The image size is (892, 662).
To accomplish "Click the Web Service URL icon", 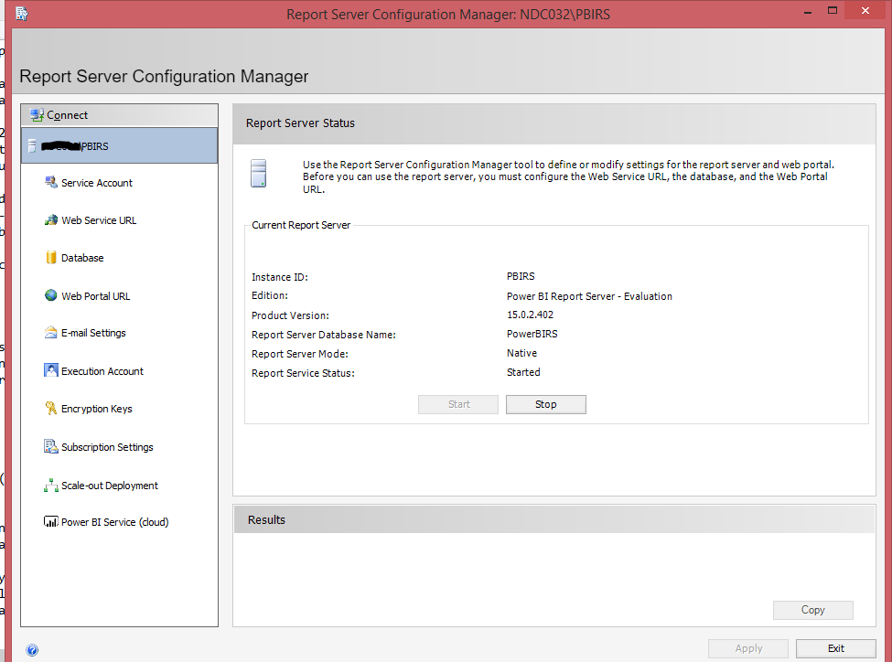I will point(51,220).
